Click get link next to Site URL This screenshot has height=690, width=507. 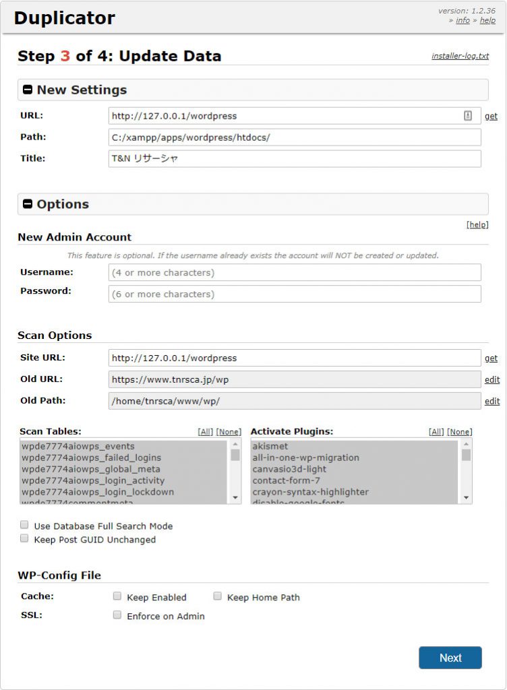point(491,358)
